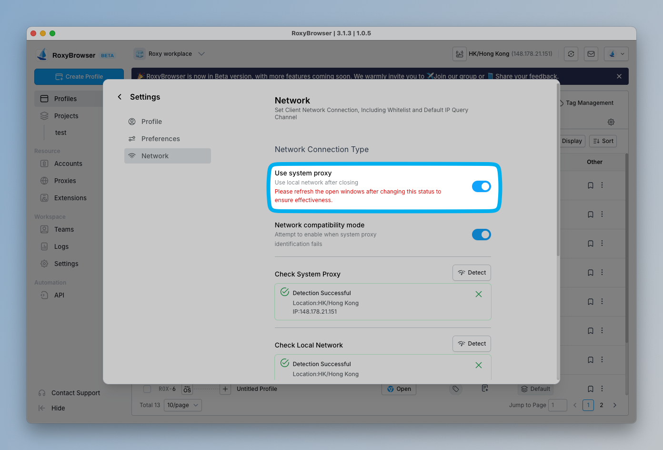This screenshot has width=663, height=450.
Task: Open the Sort options
Action: (x=603, y=141)
